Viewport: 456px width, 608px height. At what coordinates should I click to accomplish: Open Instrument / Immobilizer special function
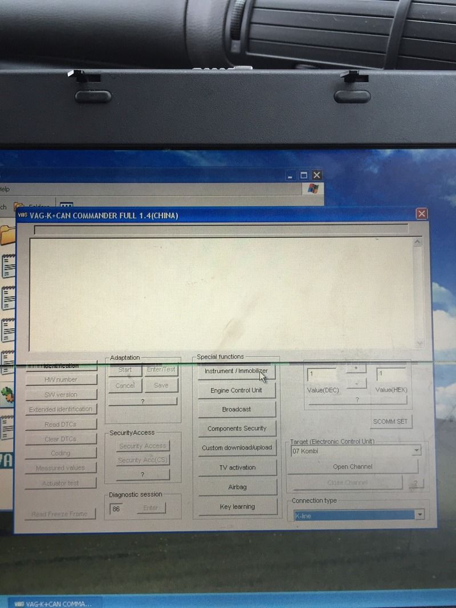coord(237,372)
